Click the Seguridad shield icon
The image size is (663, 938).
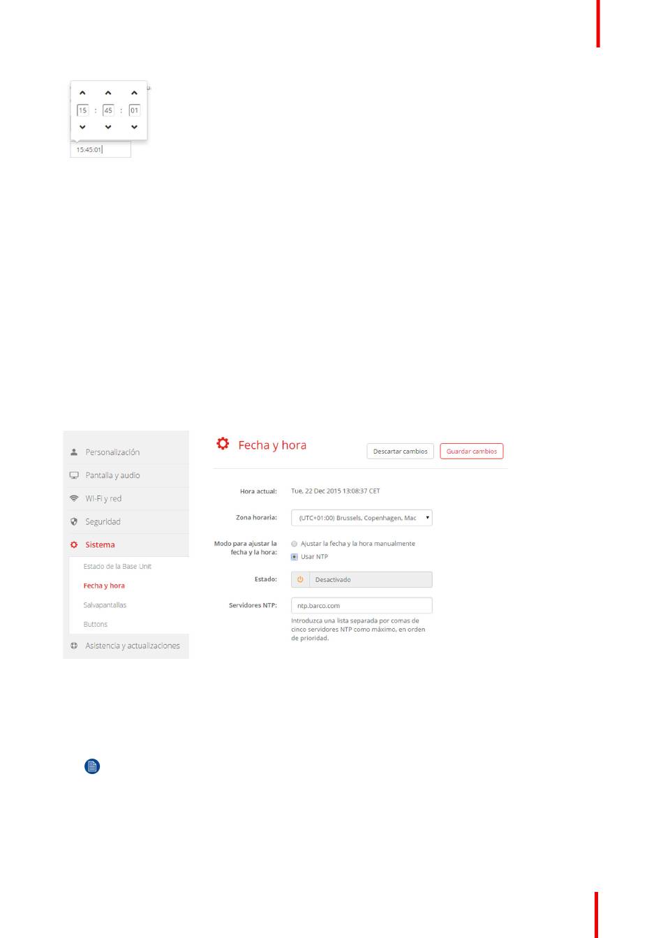[x=74, y=521]
